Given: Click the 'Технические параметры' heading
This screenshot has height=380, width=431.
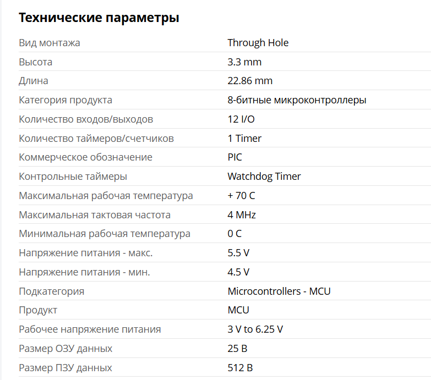Looking at the screenshot, I should pos(99,18).
